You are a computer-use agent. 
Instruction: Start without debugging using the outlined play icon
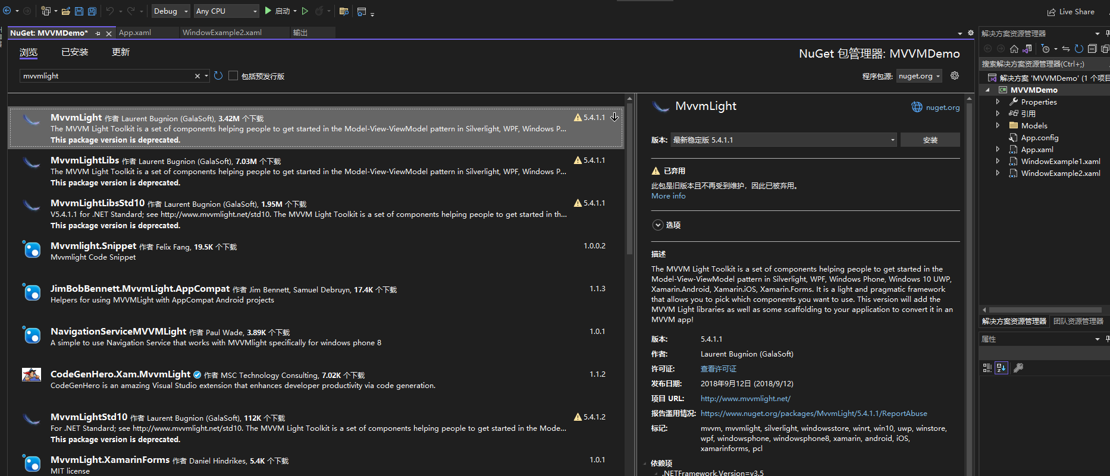(x=305, y=11)
